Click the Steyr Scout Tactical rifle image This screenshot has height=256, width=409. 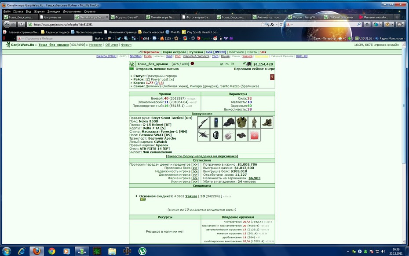point(204,122)
